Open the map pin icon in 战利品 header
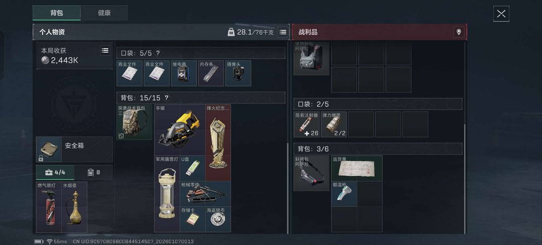The height and width of the screenshot is (245, 542). pos(459,32)
